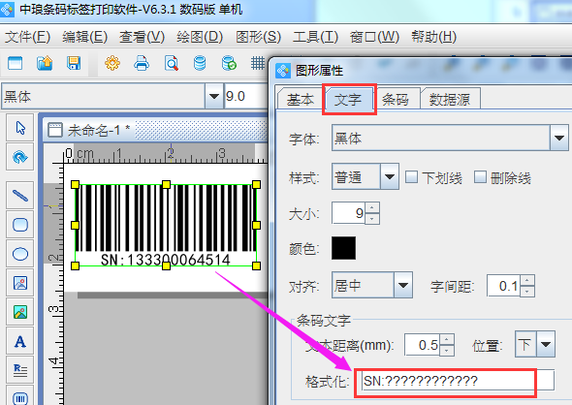
Task: Enable the 删除线 strikethrough checkbox
Action: point(480,177)
